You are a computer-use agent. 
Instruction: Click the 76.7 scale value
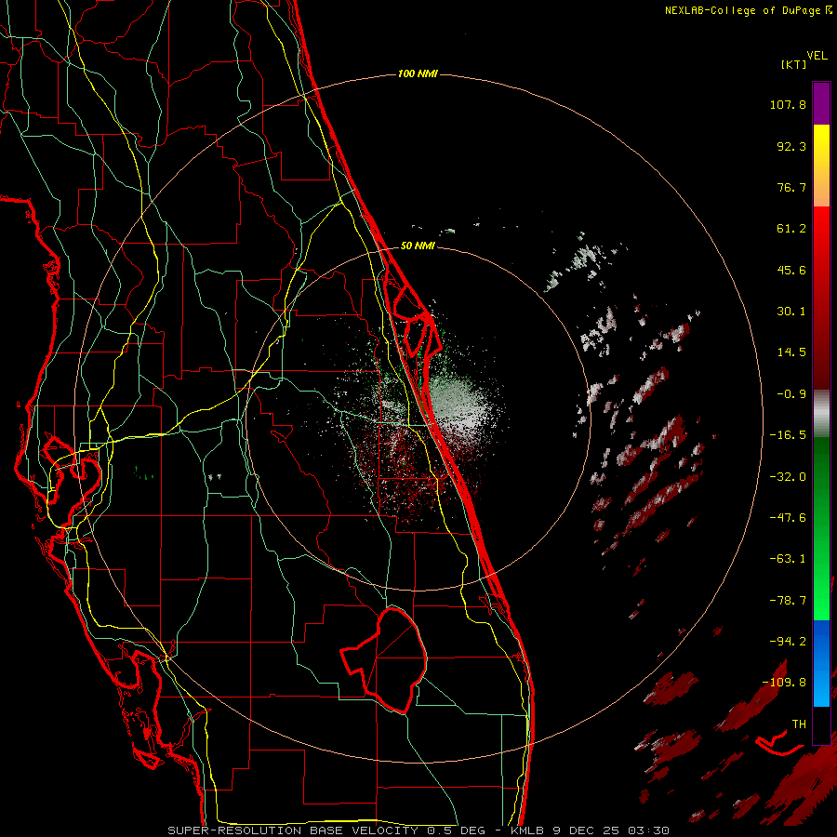[x=791, y=187]
